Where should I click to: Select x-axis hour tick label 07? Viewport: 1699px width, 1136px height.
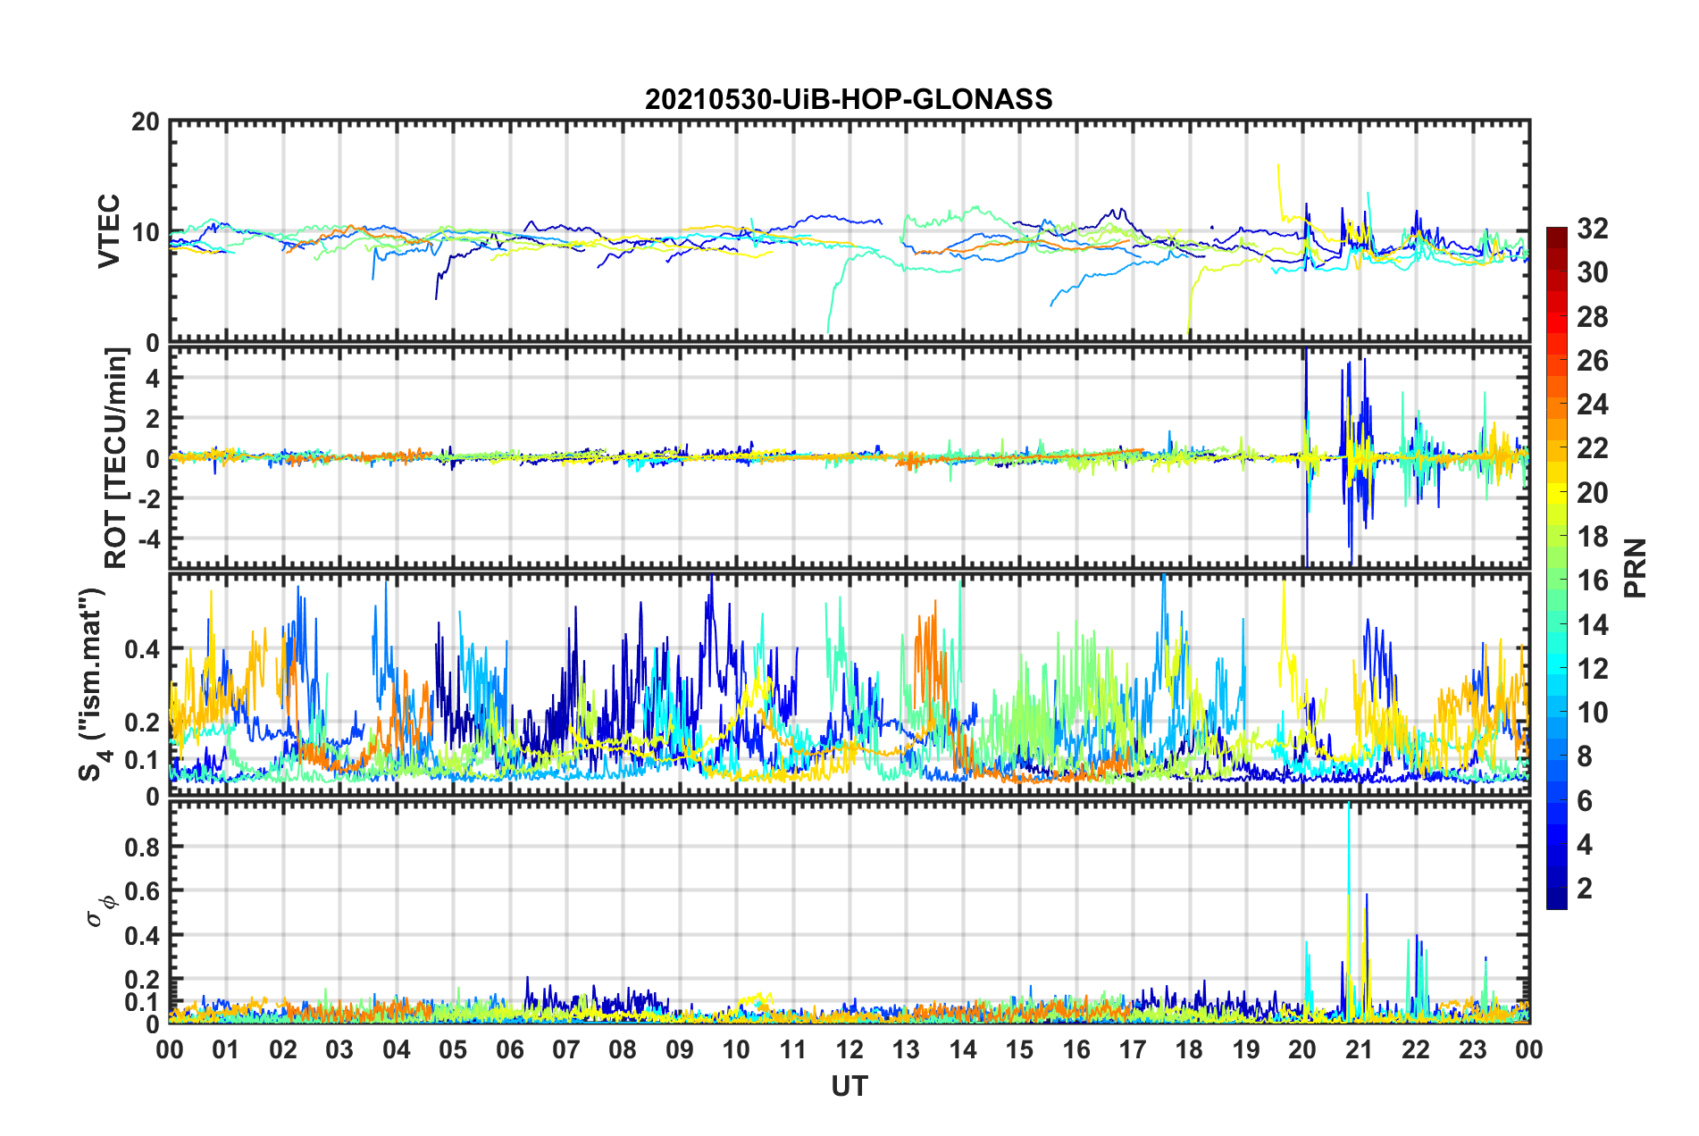566,1049
